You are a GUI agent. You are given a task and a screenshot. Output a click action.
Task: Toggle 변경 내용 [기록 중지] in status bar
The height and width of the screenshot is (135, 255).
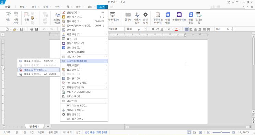(x=96, y=132)
